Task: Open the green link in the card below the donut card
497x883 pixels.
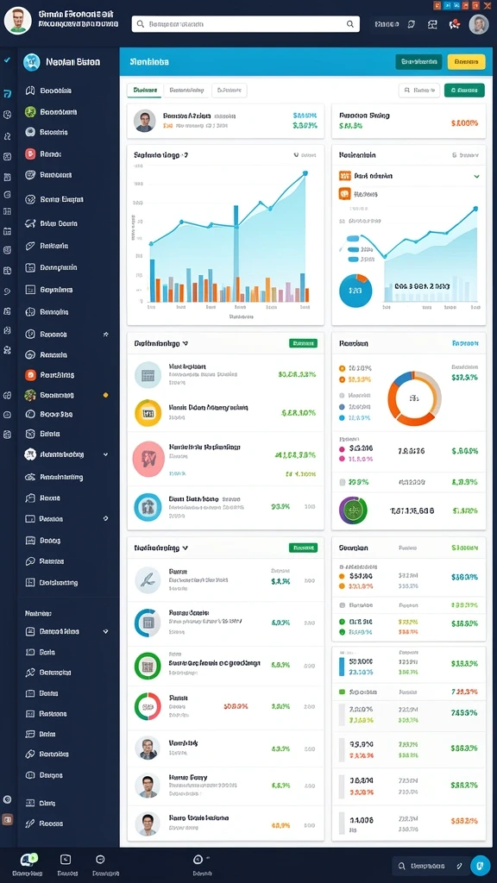Action: click(x=465, y=548)
